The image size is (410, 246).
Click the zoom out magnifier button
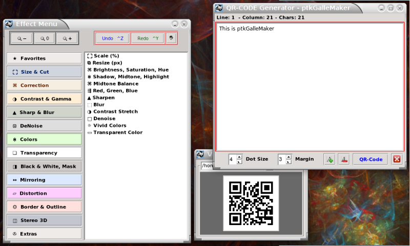(22, 38)
